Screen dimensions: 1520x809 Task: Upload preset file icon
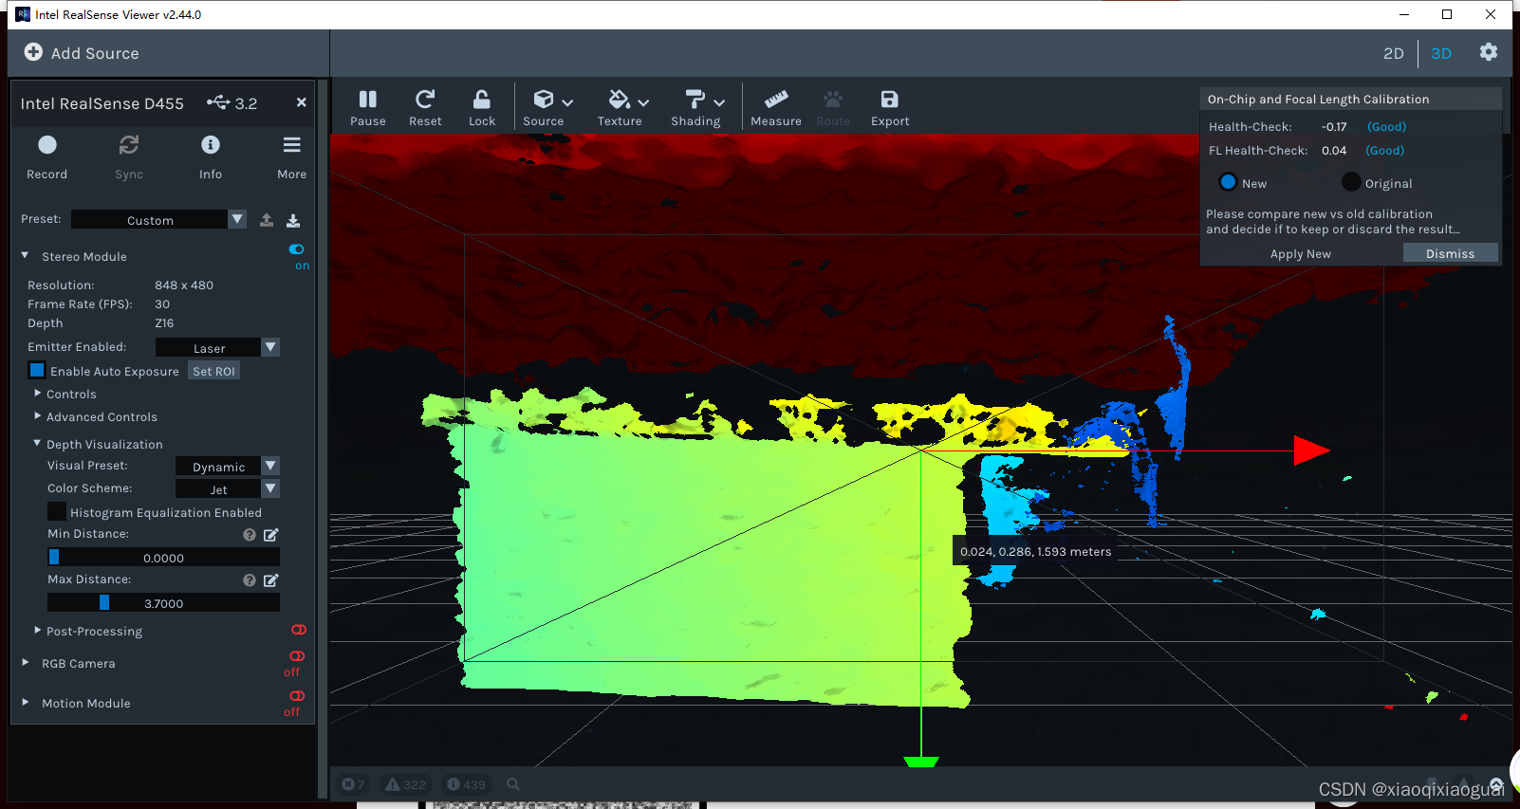tap(267, 220)
